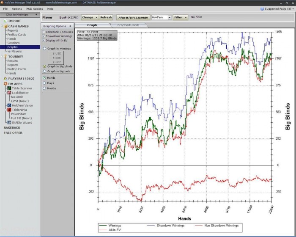Open the TableNinja app icon

(x=9, y=110)
